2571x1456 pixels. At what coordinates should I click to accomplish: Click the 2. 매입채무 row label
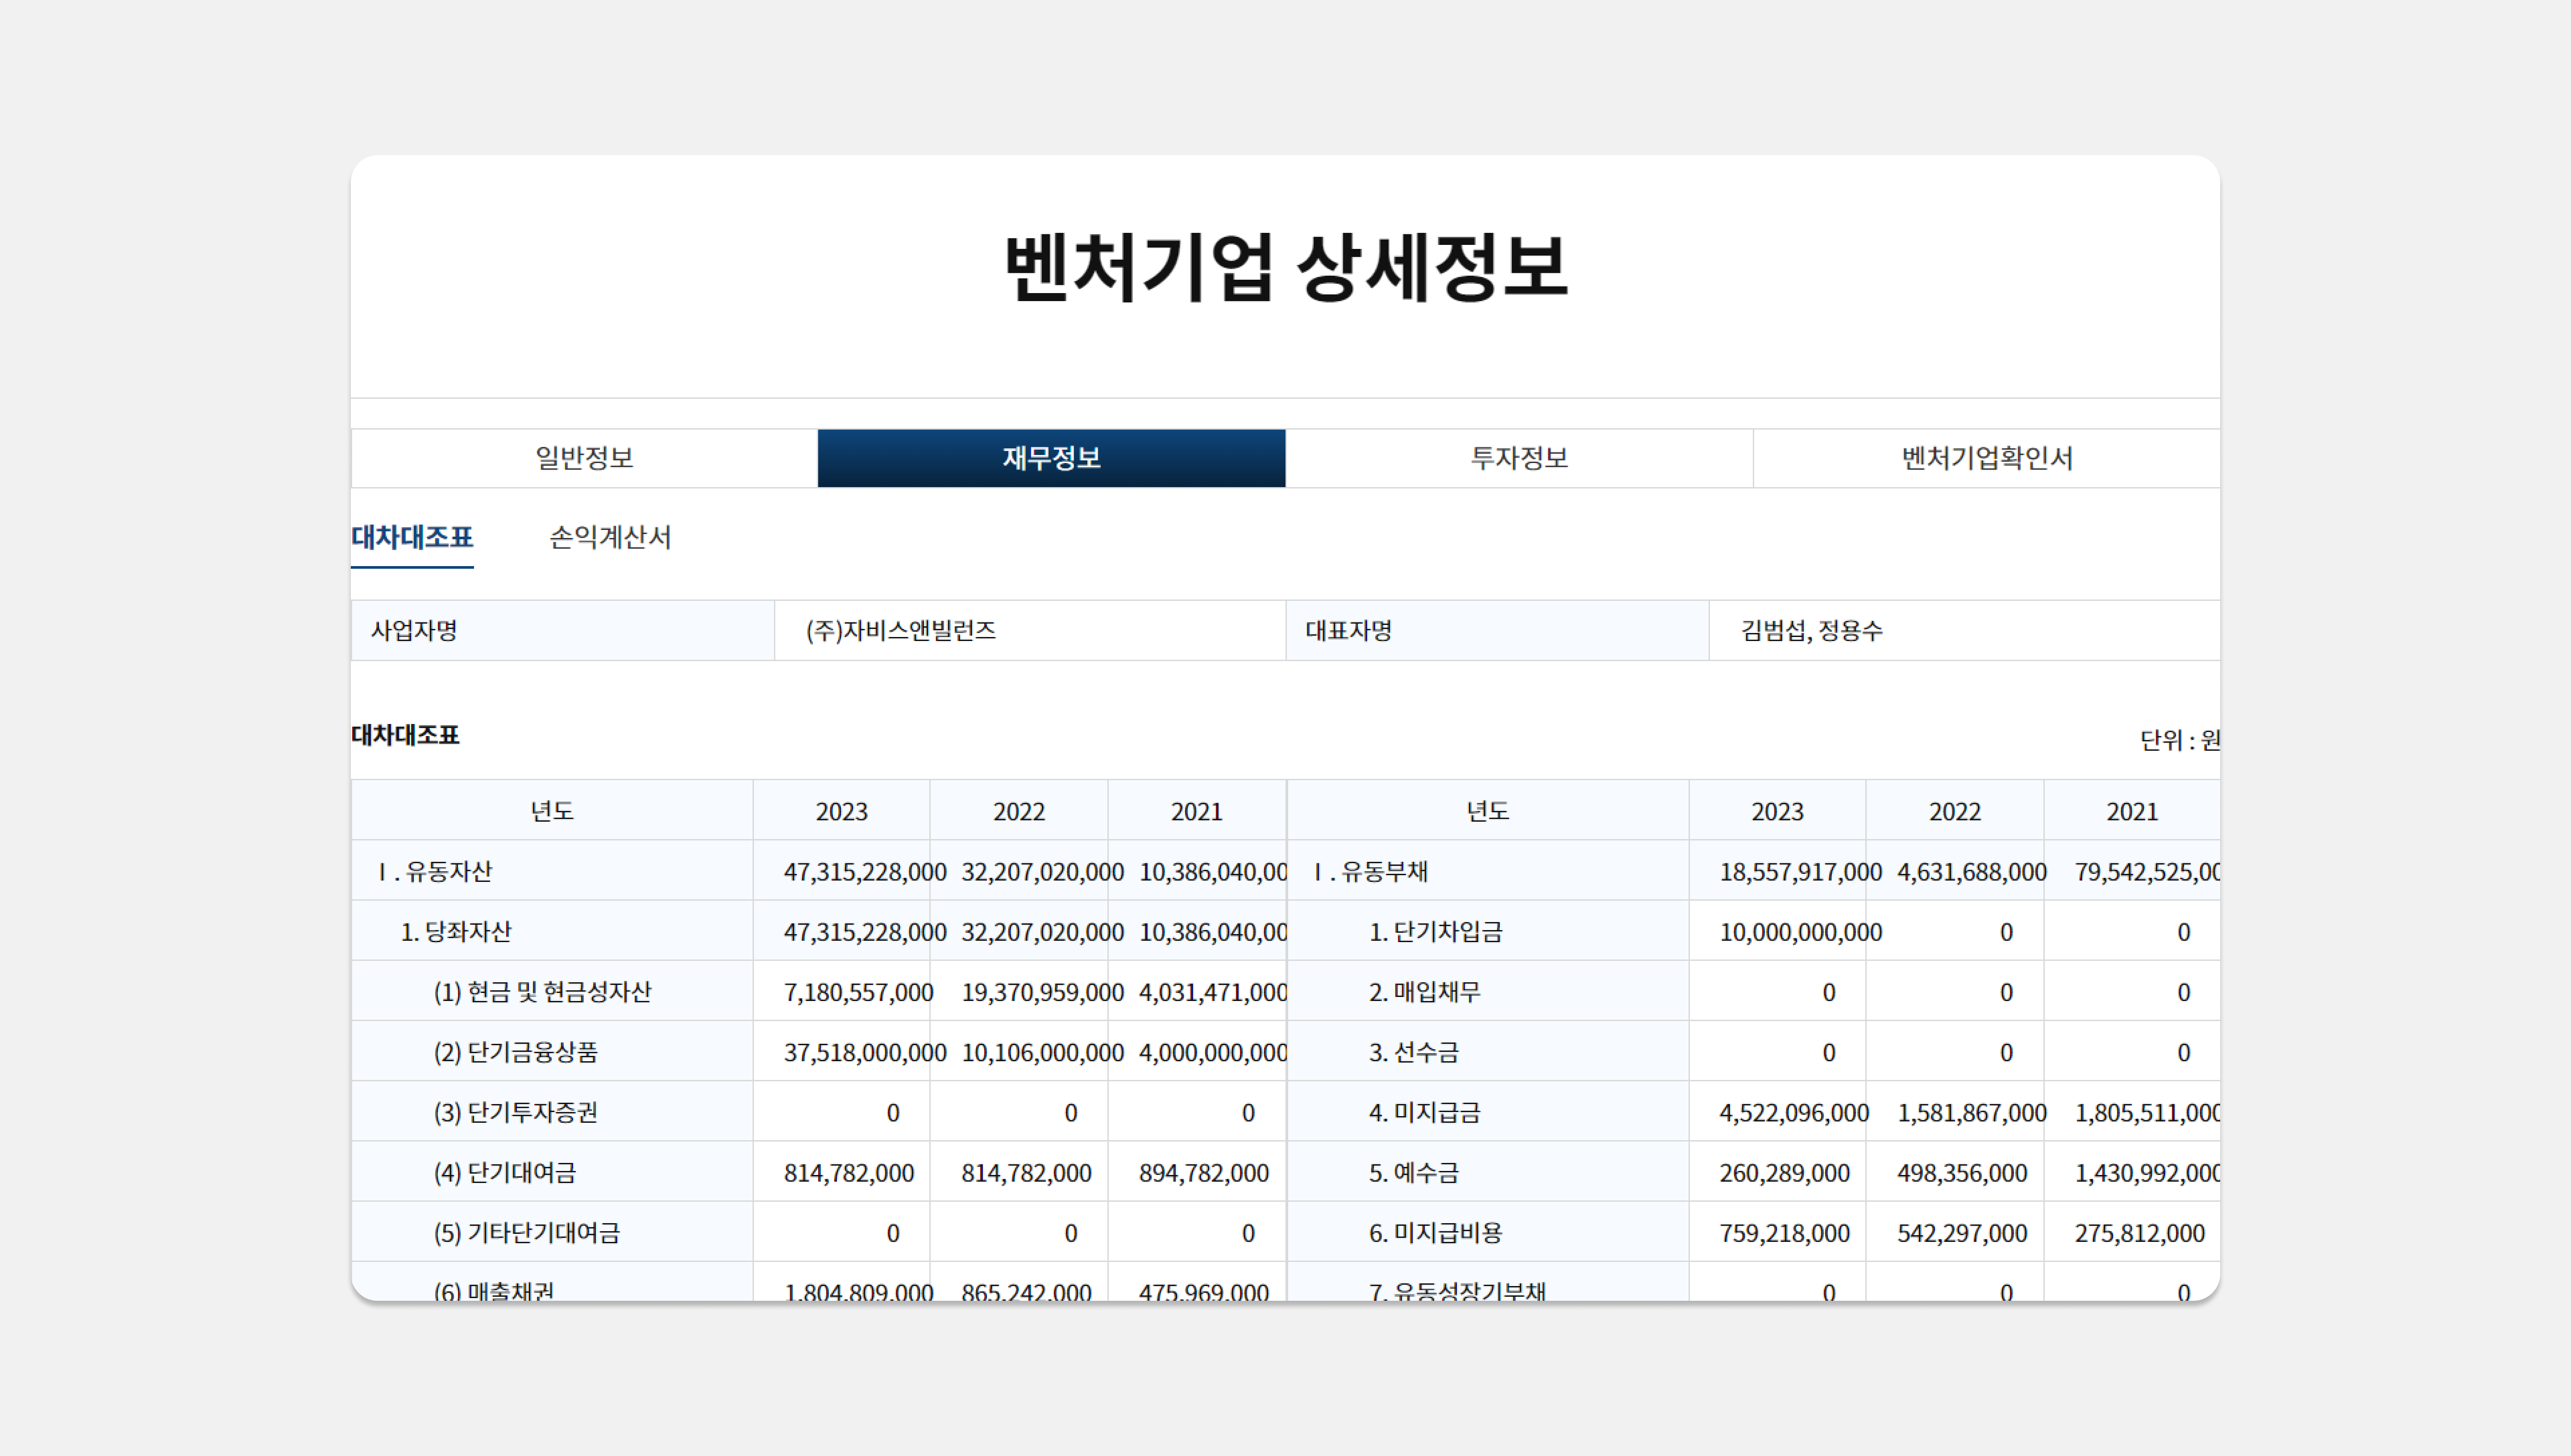point(1425,992)
